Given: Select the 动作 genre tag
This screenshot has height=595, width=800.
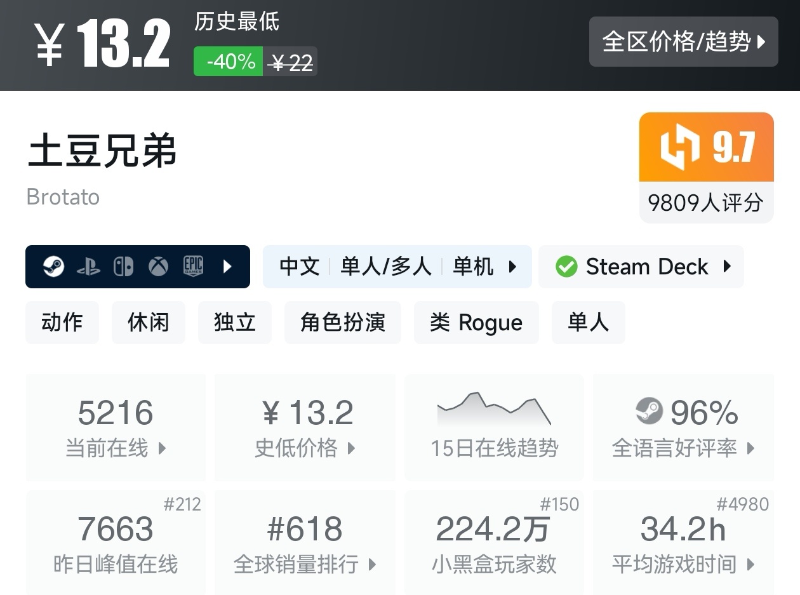Looking at the screenshot, I should tap(62, 323).
